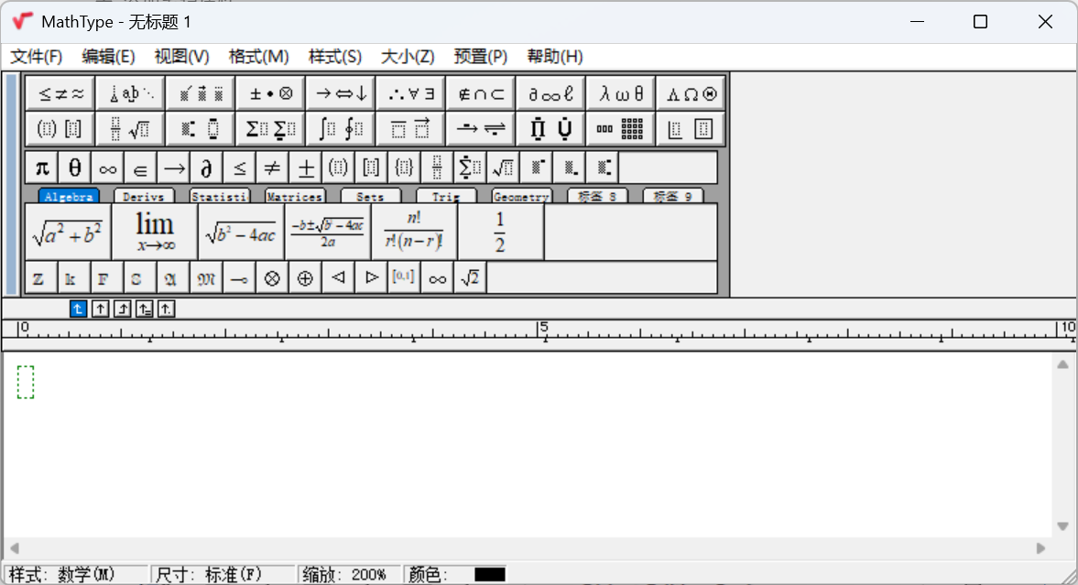The height and width of the screenshot is (585, 1078).
Task: Insert the theta symbol from small bar
Action: click(75, 168)
